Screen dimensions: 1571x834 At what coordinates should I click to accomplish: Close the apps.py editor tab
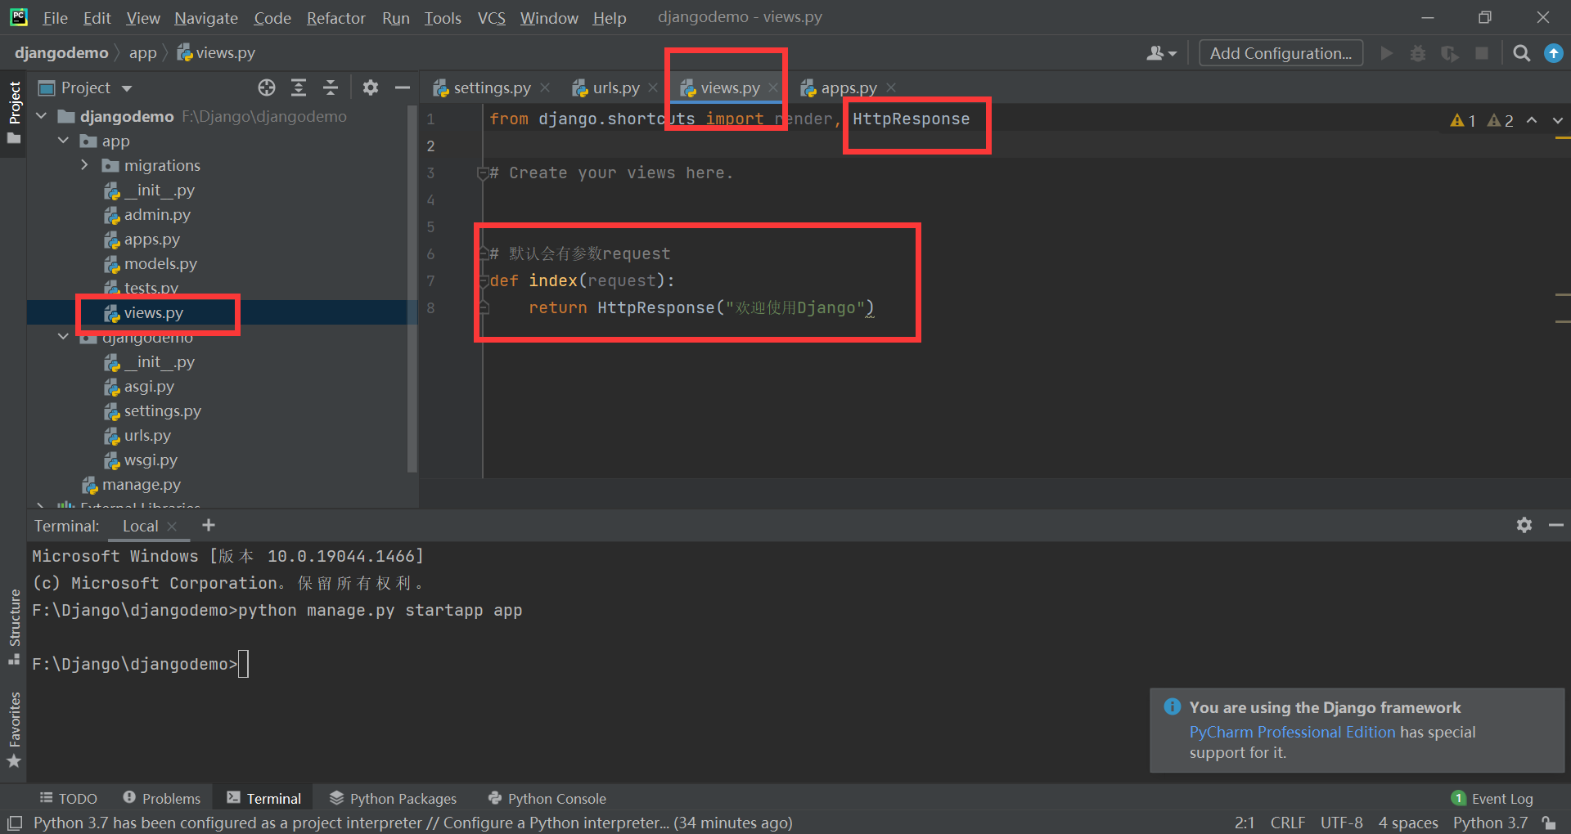point(891,87)
